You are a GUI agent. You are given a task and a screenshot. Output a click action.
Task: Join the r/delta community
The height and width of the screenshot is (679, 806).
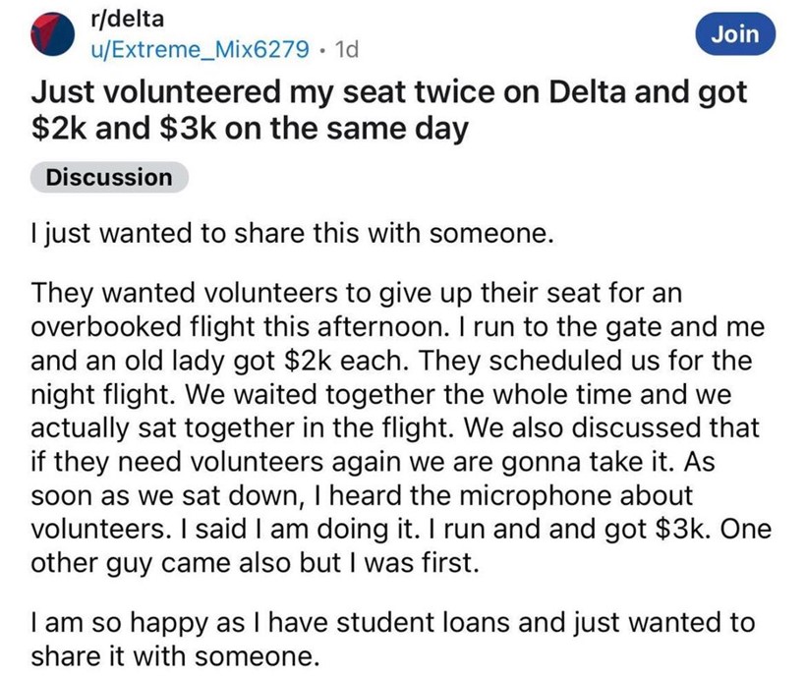tap(735, 34)
